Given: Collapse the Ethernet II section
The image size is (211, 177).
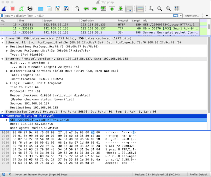Looking at the screenshot, I should click(x=2, y=42).
